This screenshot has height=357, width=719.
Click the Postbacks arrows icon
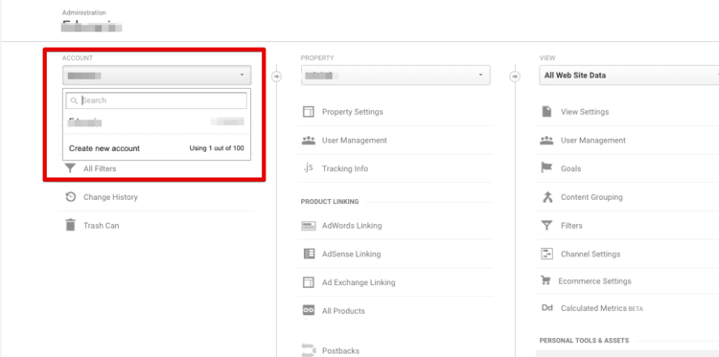tap(309, 350)
